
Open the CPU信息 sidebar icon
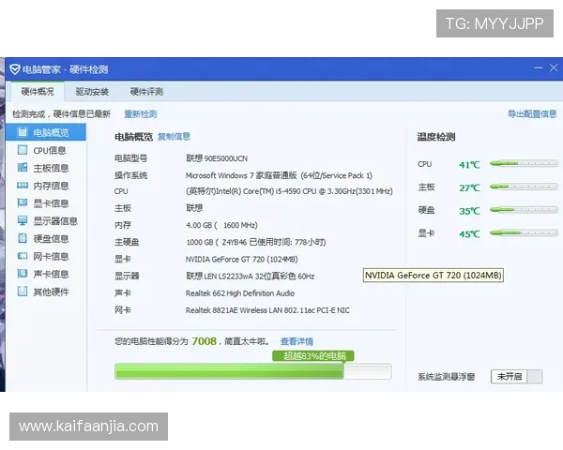[23, 150]
